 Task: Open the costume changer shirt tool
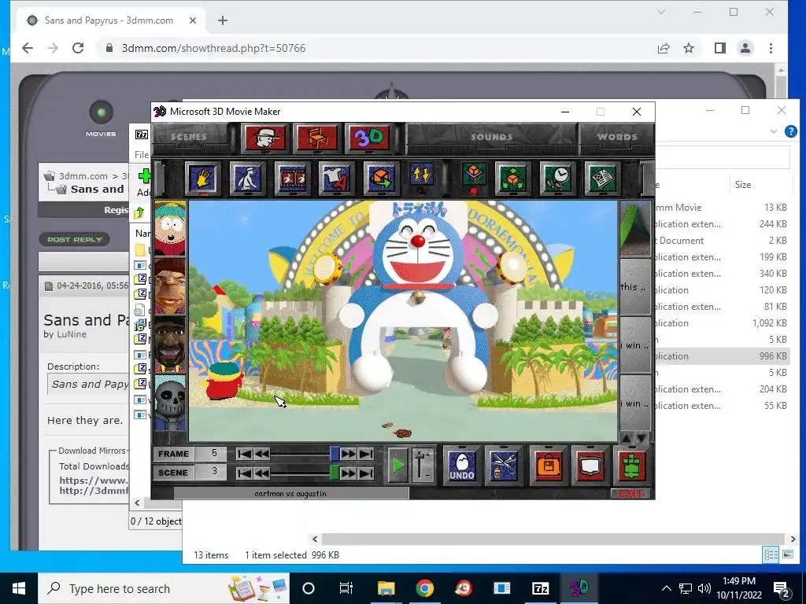pos(336,178)
